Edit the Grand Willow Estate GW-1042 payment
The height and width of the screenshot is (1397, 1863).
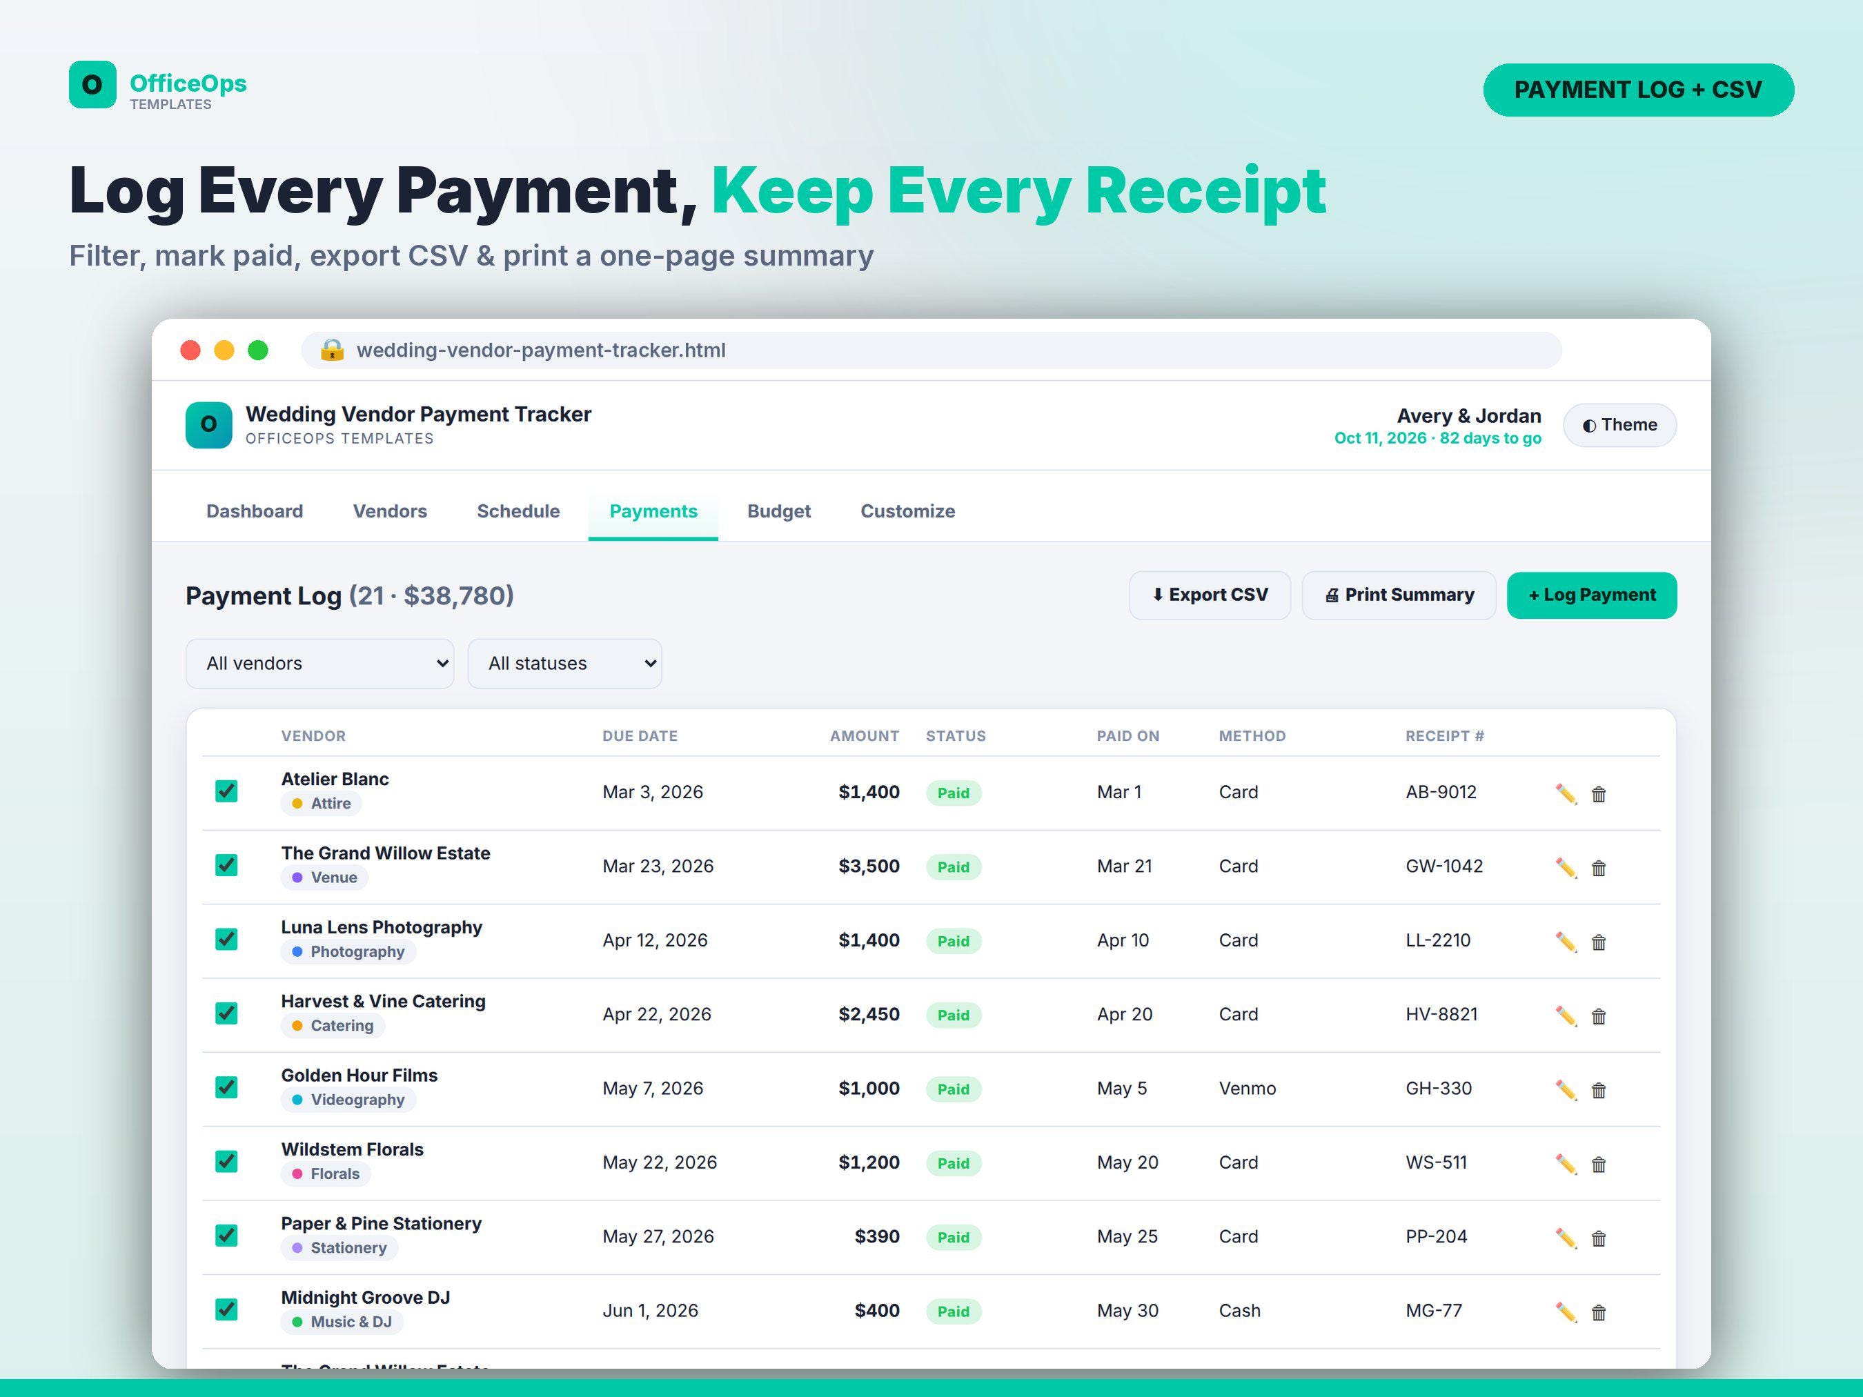(1566, 867)
